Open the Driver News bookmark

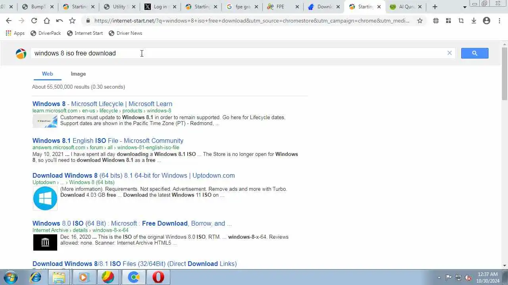point(125,33)
